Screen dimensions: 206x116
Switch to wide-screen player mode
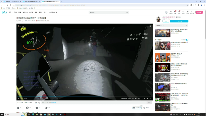[x=144, y=98]
